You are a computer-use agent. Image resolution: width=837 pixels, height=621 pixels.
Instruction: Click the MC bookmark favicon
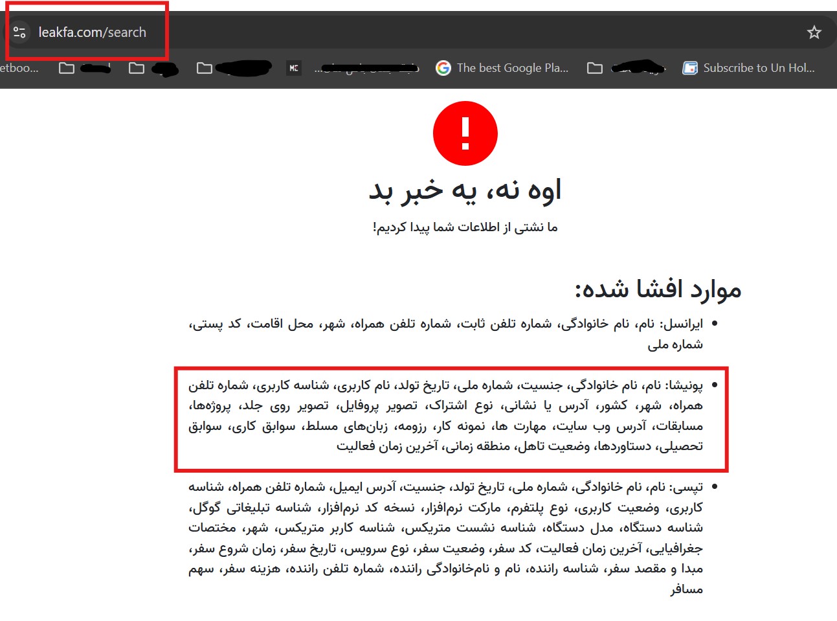pos(294,68)
